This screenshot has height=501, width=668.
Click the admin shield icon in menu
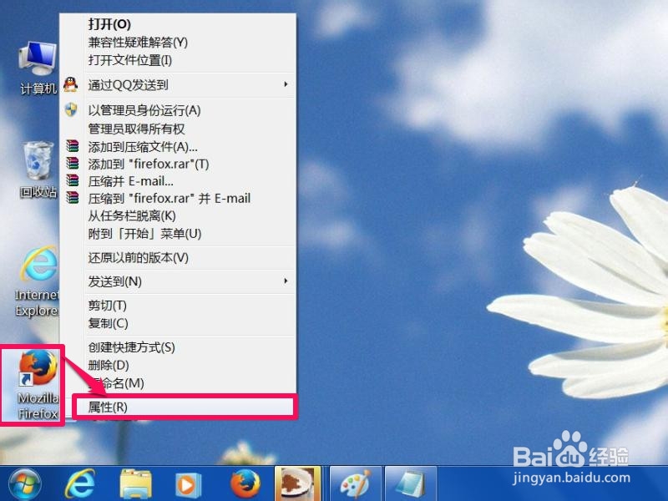(71, 110)
